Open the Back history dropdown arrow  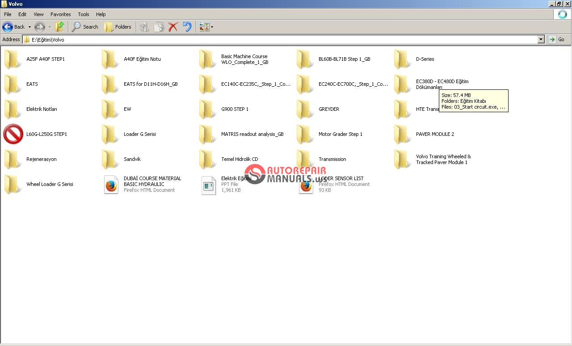29,27
